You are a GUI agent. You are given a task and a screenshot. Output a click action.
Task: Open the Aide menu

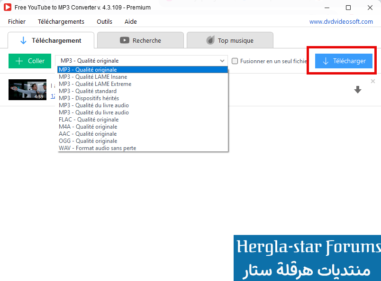pyautogui.click(x=131, y=22)
